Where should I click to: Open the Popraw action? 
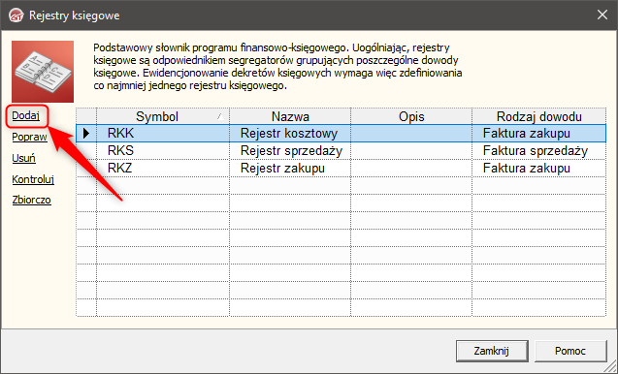[29, 137]
